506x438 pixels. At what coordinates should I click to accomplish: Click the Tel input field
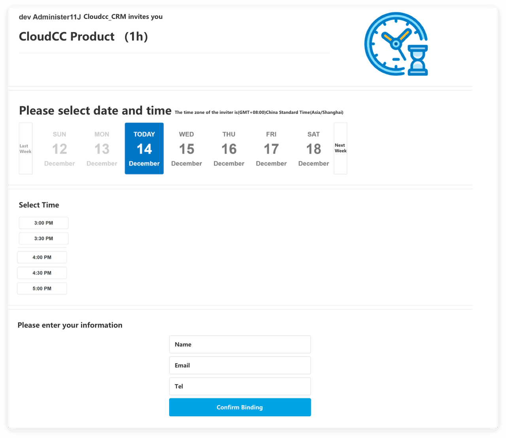click(240, 387)
